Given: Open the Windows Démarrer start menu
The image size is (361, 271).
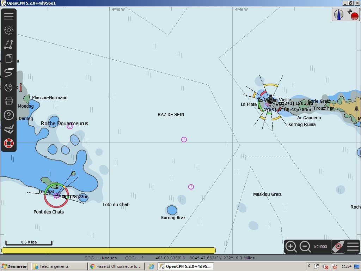Looking at the screenshot, I should [14, 266].
